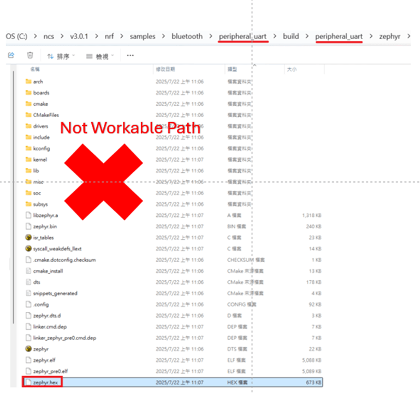Expand the chevron after bluetooth in path

210,37
